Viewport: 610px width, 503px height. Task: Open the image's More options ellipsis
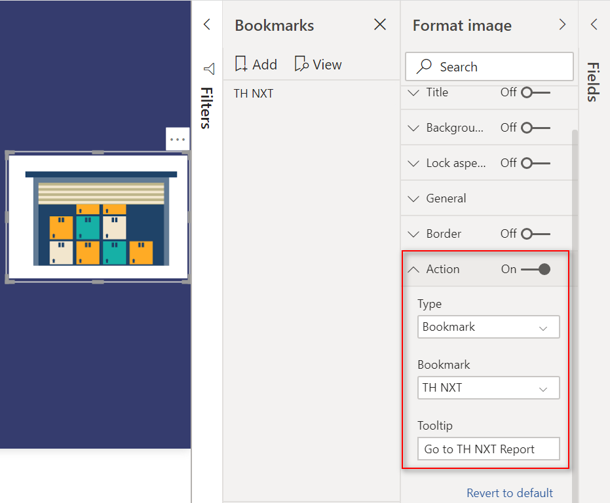point(177,140)
